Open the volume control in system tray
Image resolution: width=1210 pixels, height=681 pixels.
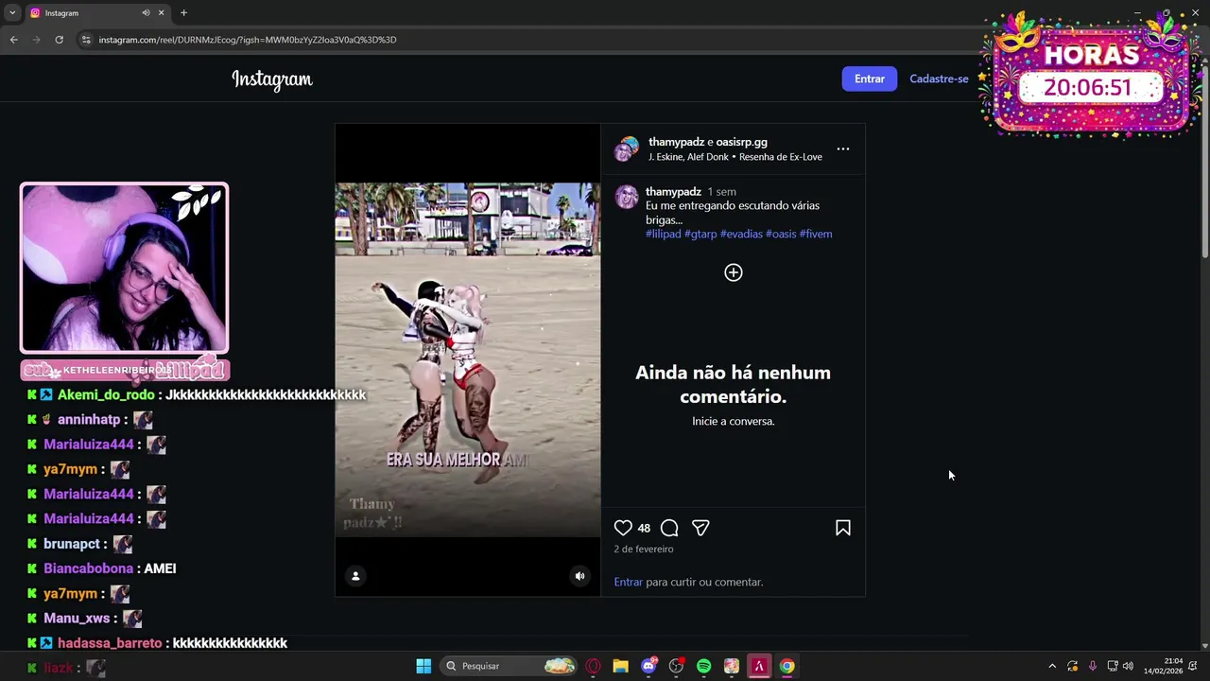coord(1128,666)
